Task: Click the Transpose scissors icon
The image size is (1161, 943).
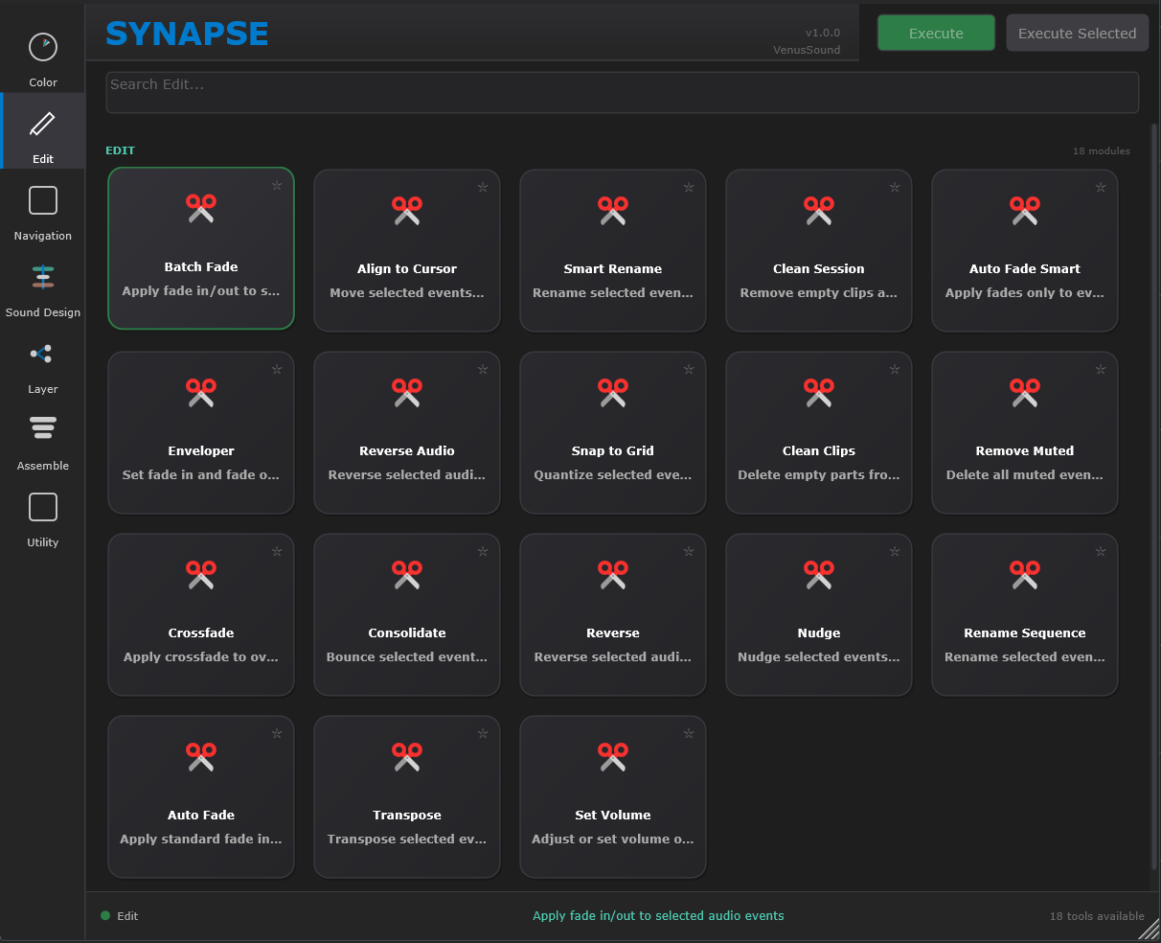Action: 407,756
